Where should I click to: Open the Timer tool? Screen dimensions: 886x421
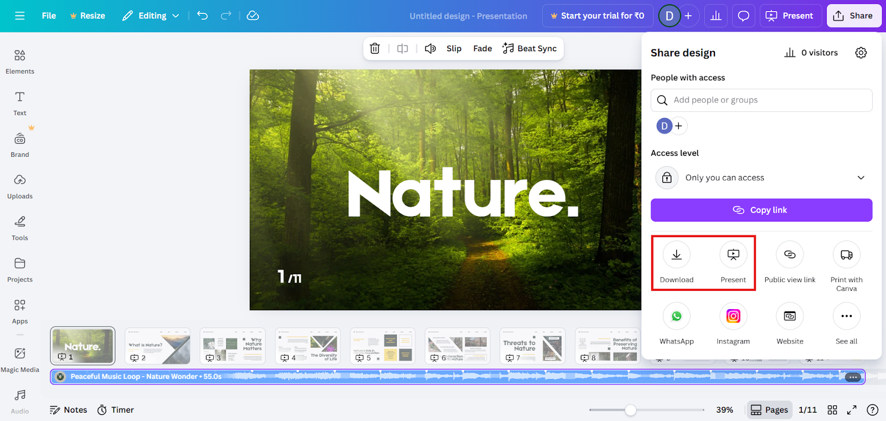pyautogui.click(x=116, y=410)
